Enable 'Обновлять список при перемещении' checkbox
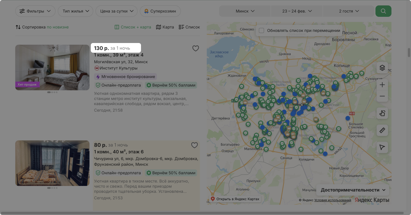411x215 pixels. [261, 30]
